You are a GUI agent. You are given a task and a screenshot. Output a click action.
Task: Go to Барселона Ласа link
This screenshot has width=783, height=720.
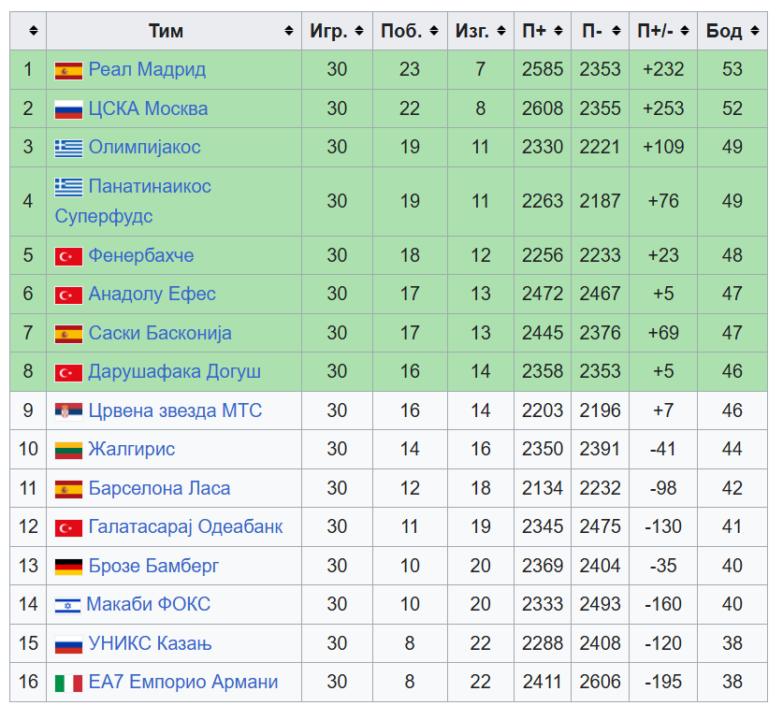(x=159, y=488)
